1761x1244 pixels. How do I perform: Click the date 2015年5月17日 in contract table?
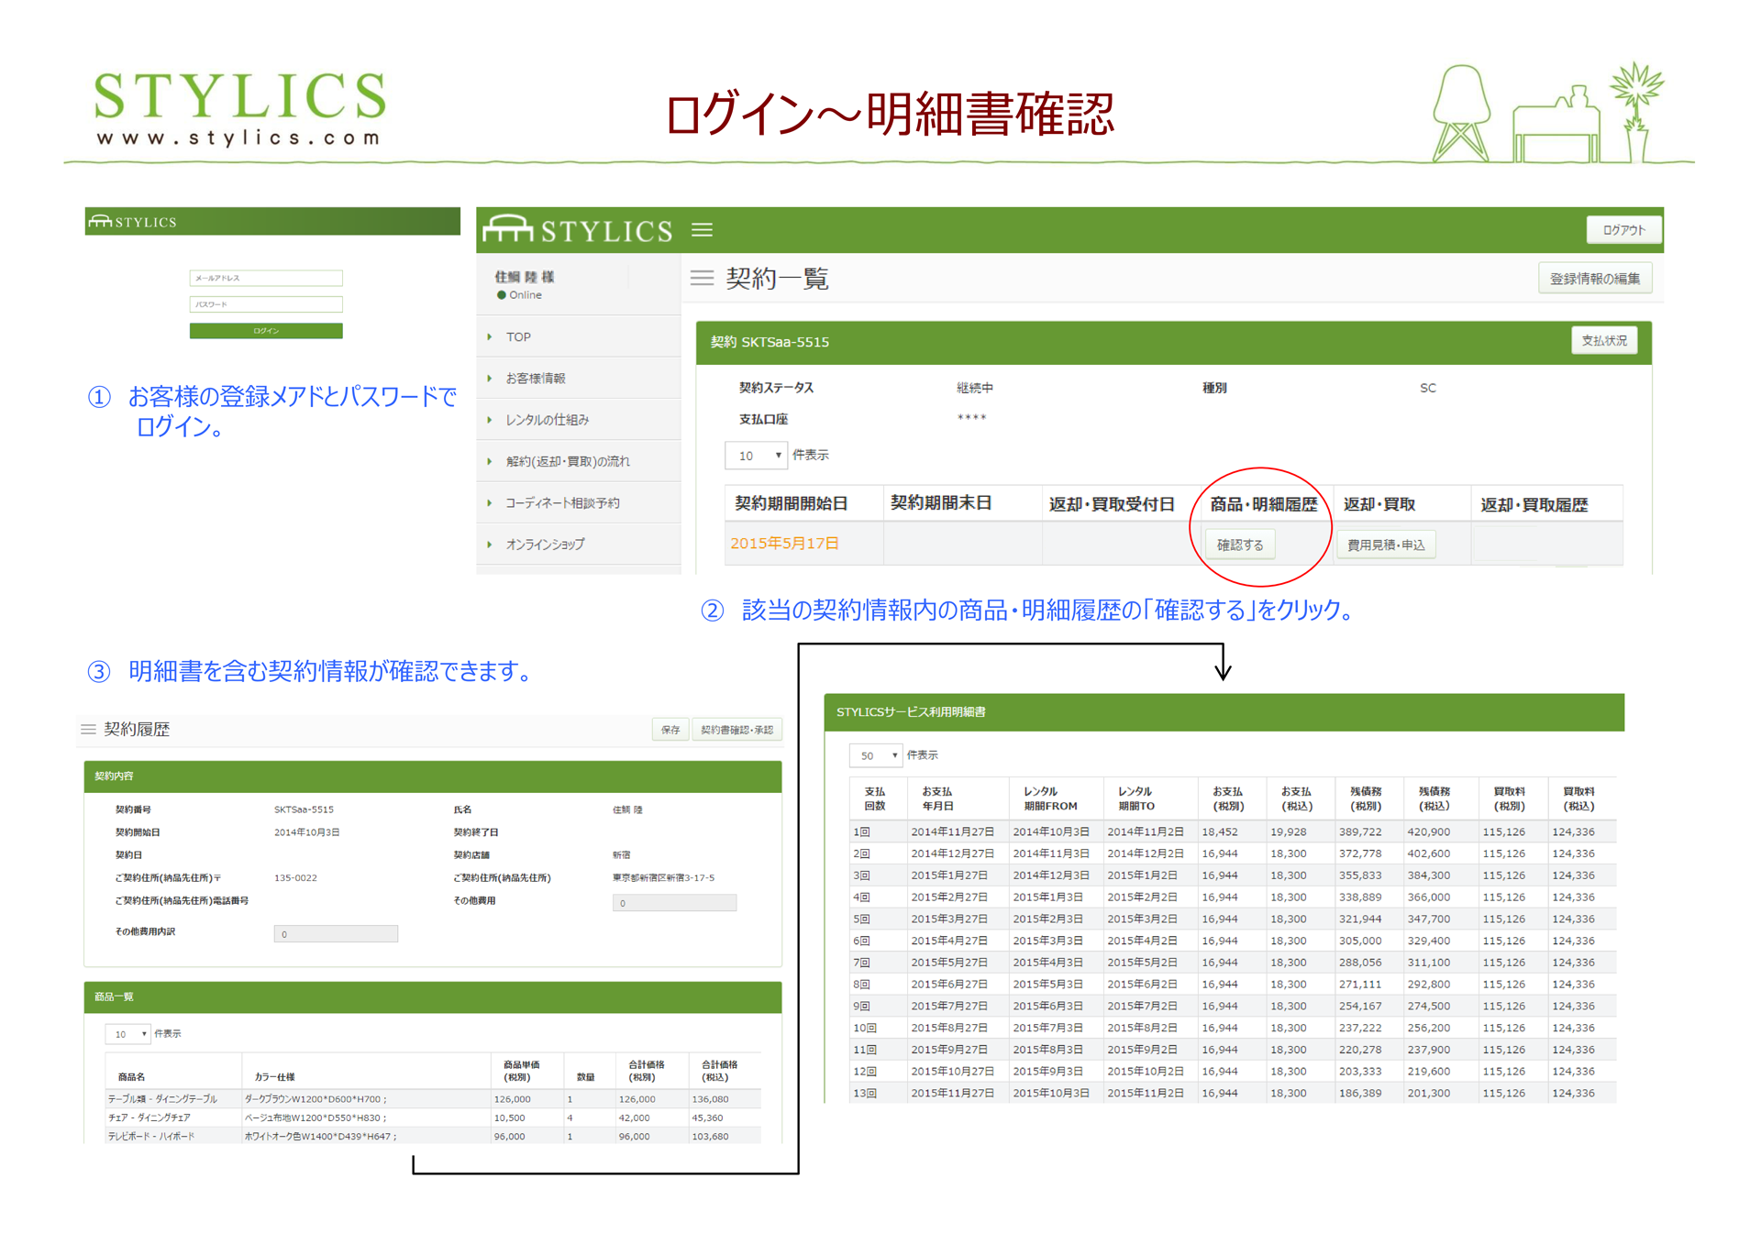pos(784,544)
